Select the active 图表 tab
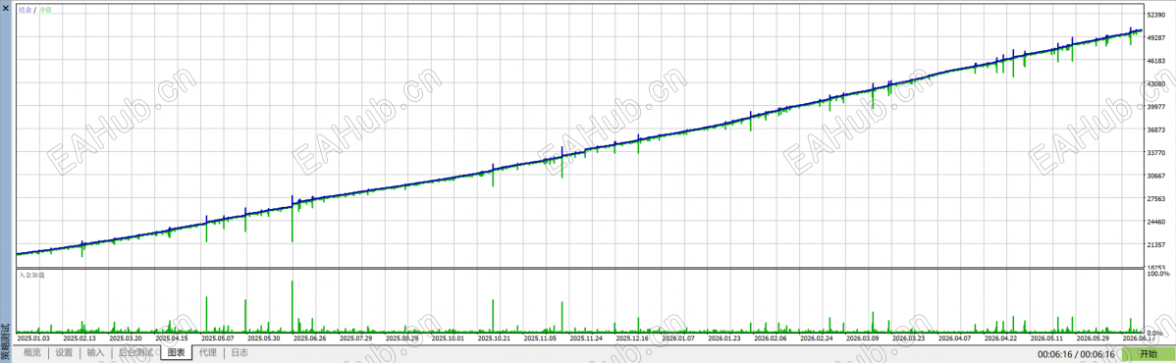The width and height of the screenshot is (1176, 363). (x=177, y=352)
